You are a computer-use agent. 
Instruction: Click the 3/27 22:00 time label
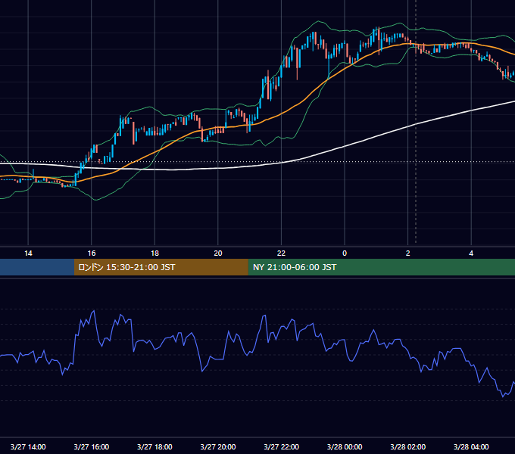282,446
